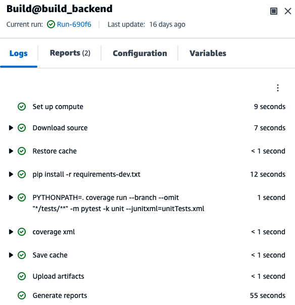Screen dimensions: 295x305
Task: Click the Upload artifacts success icon
Action: coord(22,276)
